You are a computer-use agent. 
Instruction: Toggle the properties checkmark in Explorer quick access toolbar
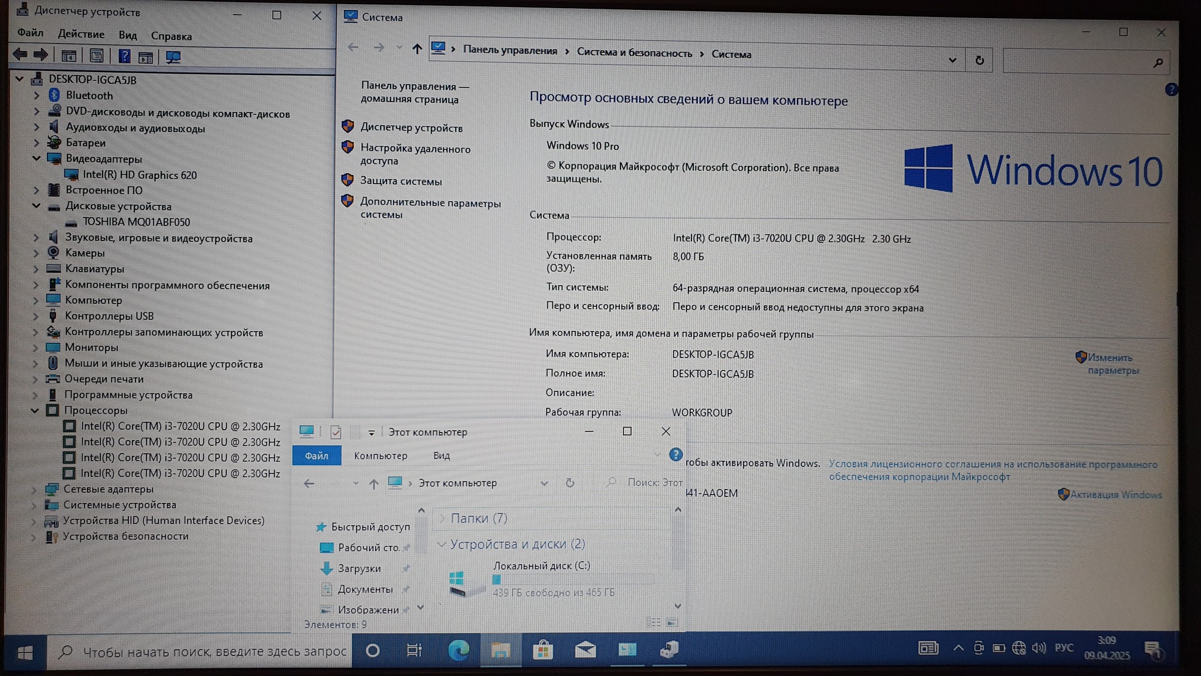coord(336,432)
